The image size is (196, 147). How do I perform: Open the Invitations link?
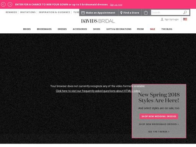28,12
